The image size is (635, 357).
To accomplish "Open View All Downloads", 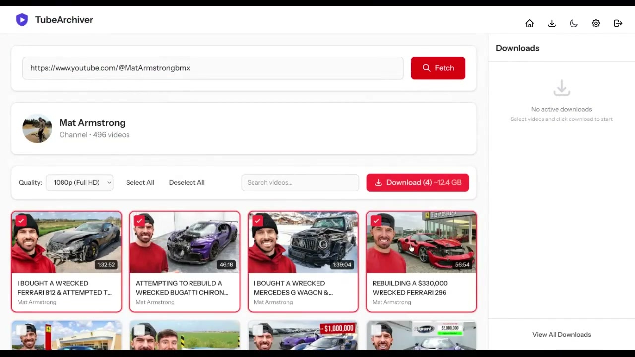I will (x=562, y=334).
